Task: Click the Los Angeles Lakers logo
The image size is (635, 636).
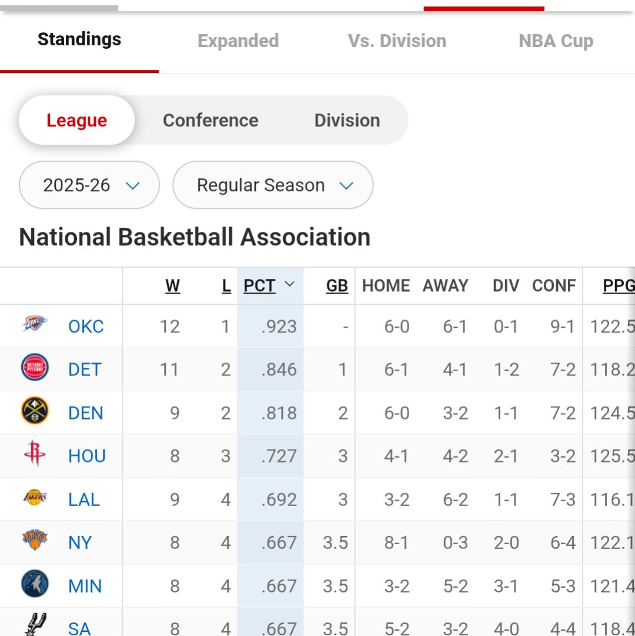Action: click(x=35, y=498)
